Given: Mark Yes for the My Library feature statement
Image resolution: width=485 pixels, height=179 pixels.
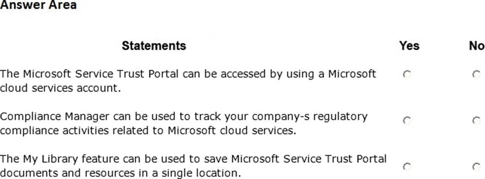Looking at the screenshot, I should 407,167.
